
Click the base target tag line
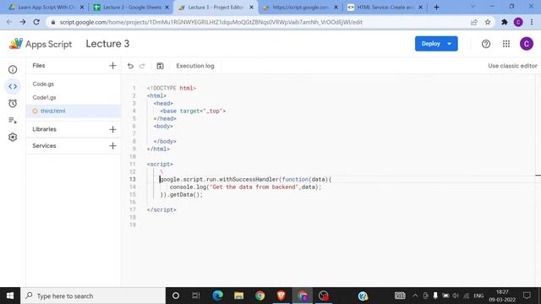click(193, 111)
